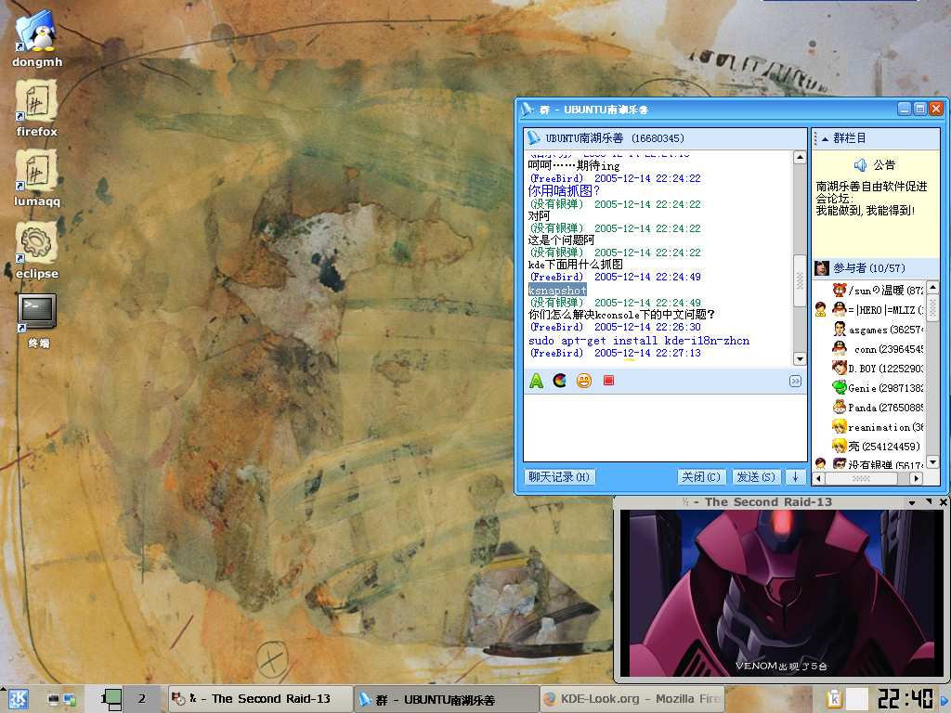Click the blank white tray icon

(x=856, y=699)
